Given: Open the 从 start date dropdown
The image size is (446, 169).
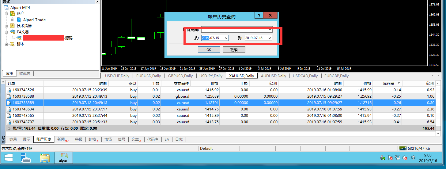Looking at the screenshot, I should pyautogui.click(x=226, y=38).
